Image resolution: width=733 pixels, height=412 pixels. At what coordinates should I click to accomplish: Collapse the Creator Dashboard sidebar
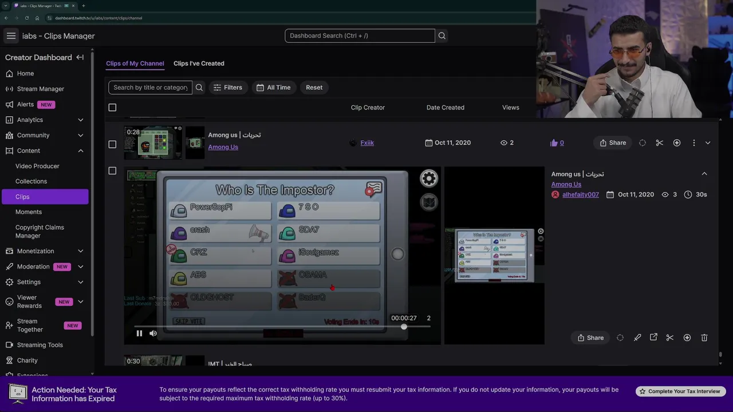click(80, 57)
